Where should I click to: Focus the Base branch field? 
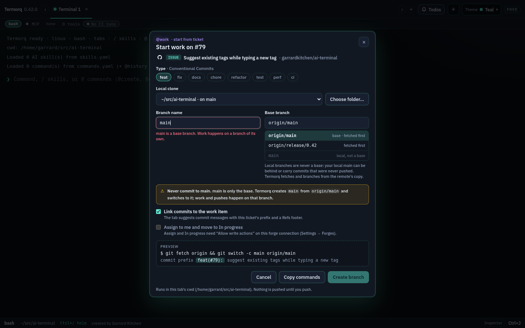point(317,123)
